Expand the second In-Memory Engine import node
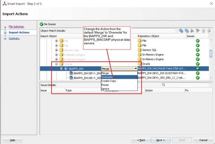This screenshot has height=144, width=215. [56, 59]
